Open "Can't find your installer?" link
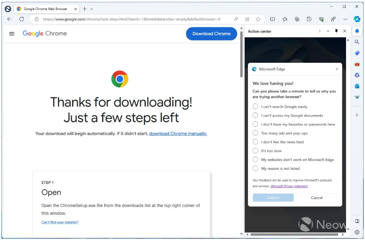This screenshot has height=241, width=365. tap(60, 222)
